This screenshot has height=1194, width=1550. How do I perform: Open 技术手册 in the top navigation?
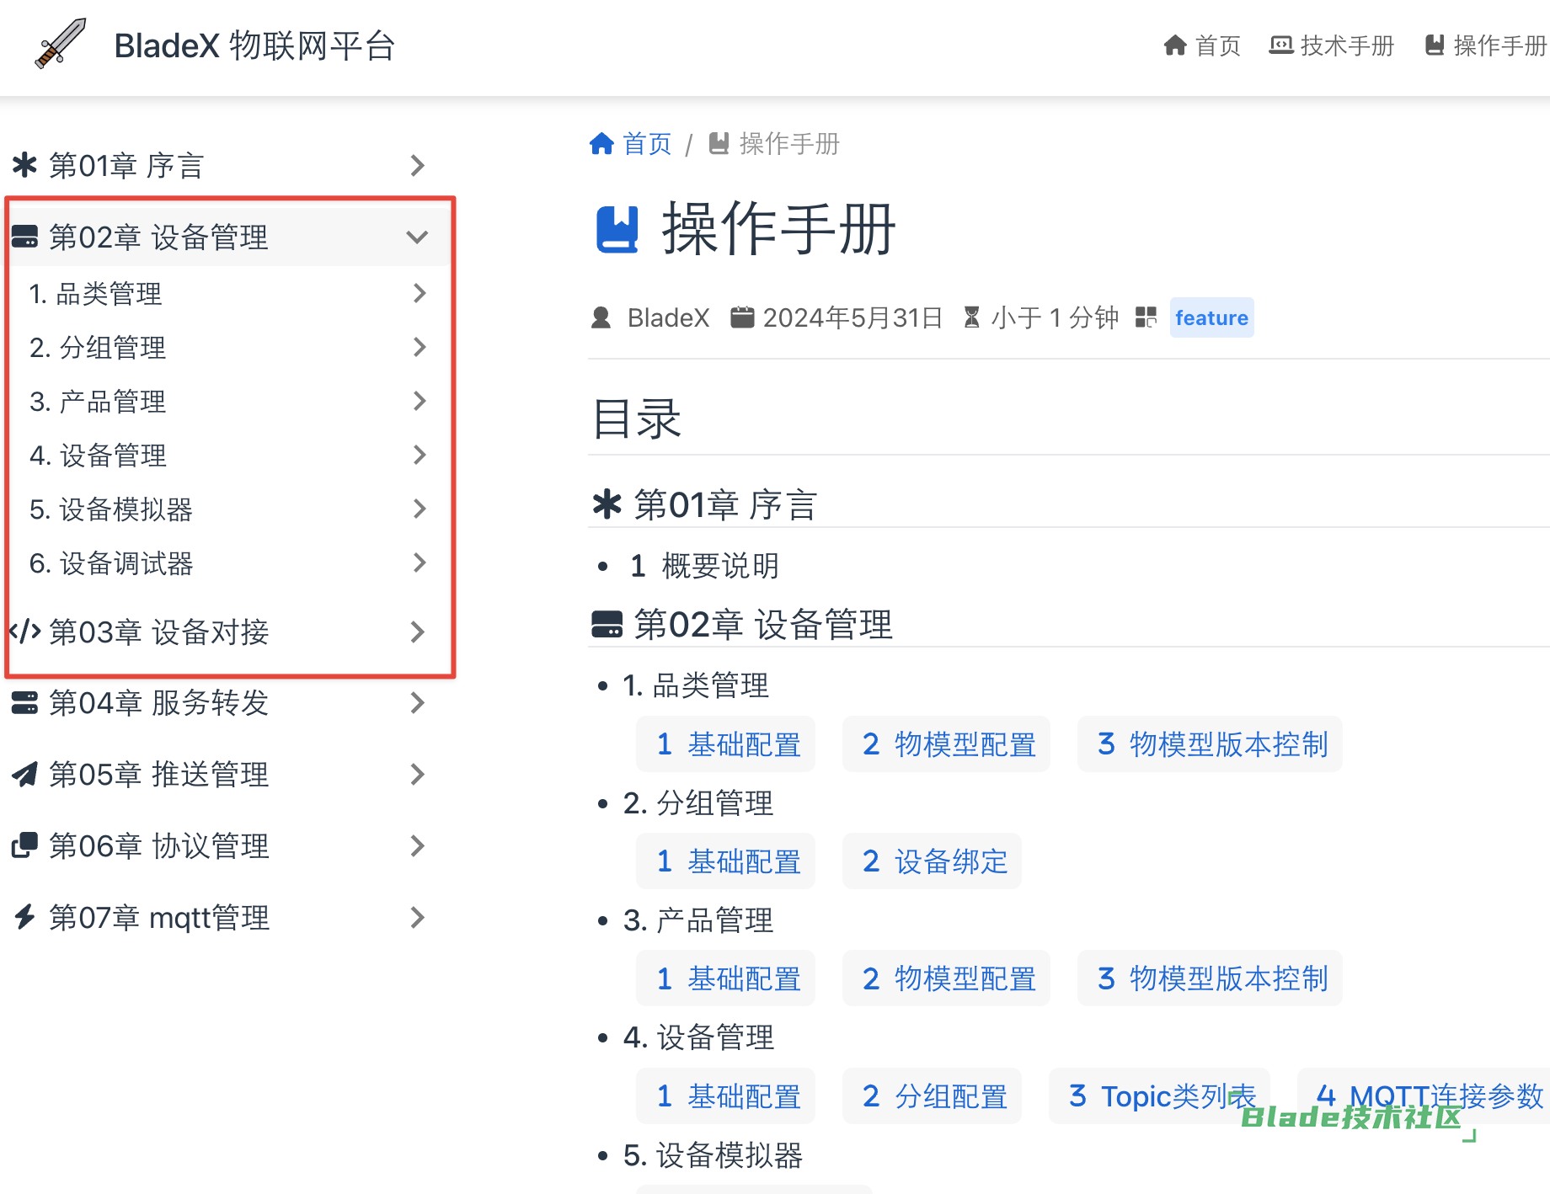click(x=1332, y=45)
